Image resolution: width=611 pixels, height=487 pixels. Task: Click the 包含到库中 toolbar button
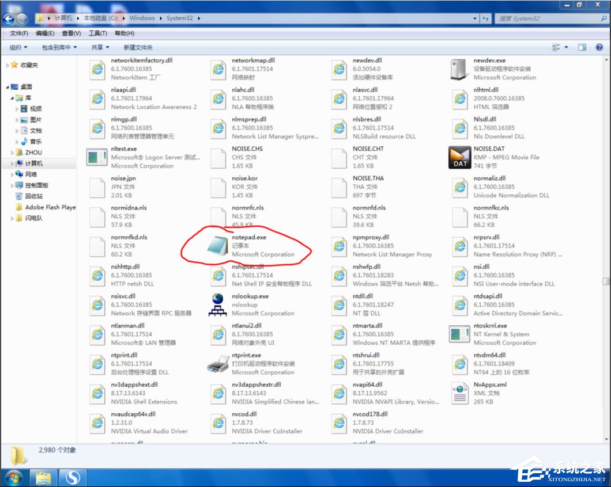[58, 47]
